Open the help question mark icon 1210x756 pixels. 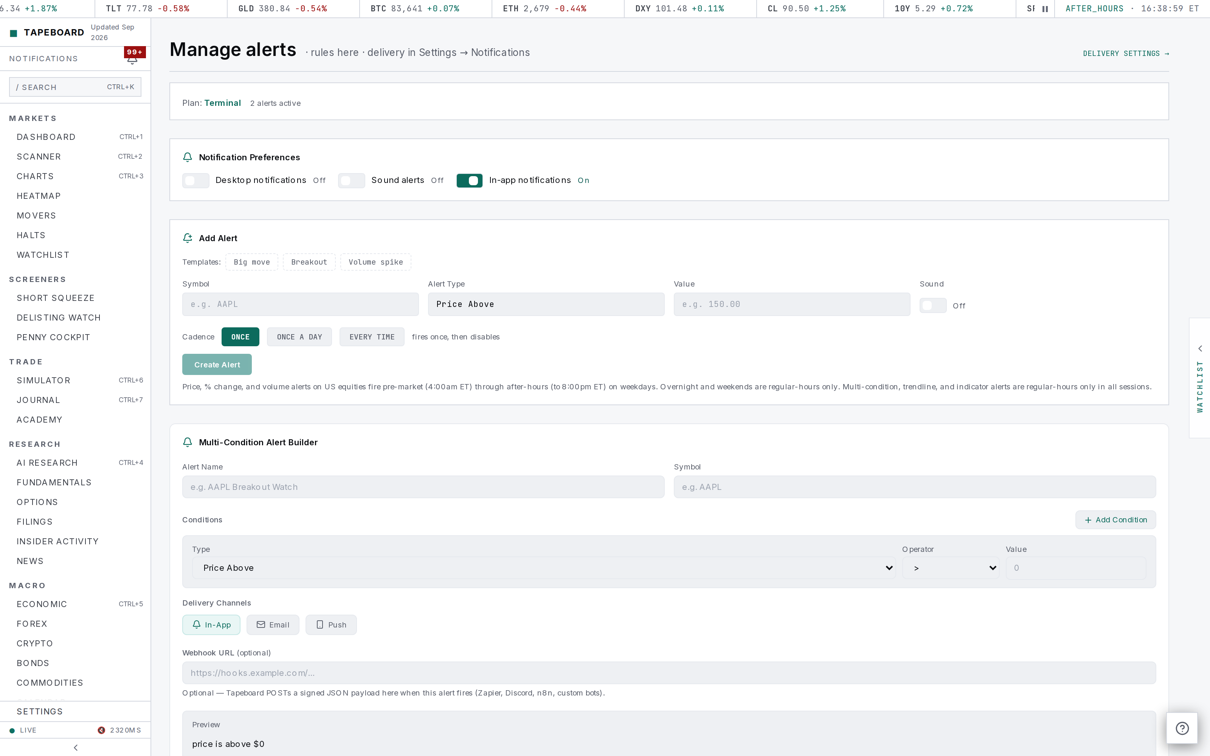[x=1182, y=728]
